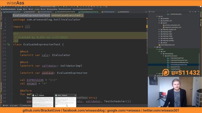Select CalculatorPresenterTest in project tree
202x113 pixels.
(x=179, y=60)
